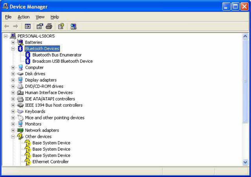This screenshot has height=177, width=251.
Task: Open the File menu
Action: click(8, 17)
